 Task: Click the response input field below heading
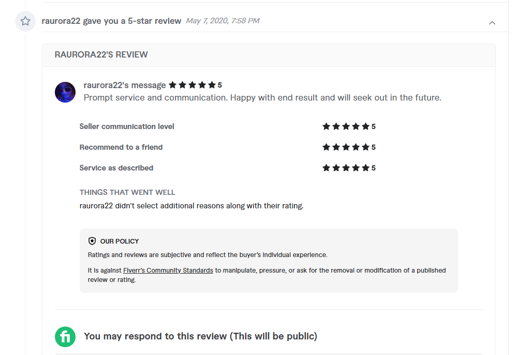coord(268,354)
